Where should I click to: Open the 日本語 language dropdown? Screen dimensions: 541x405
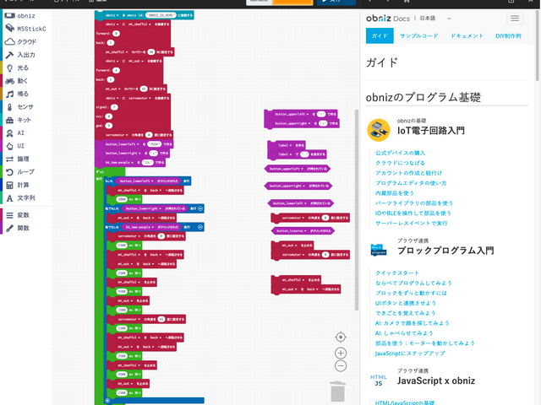(435, 19)
